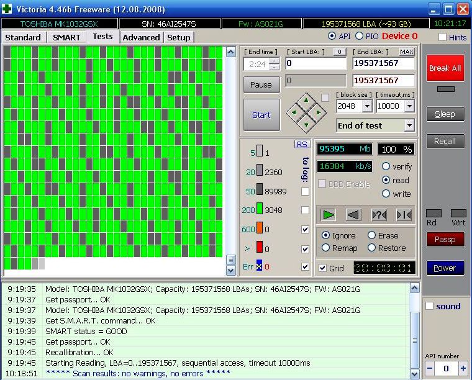Image resolution: width=472 pixels, height=380 pixels.
Task: Click the RS reset counters button
Action: [302, 144]
